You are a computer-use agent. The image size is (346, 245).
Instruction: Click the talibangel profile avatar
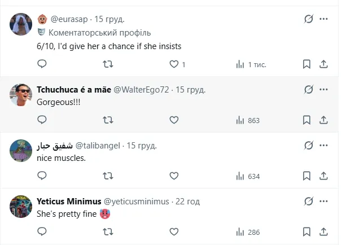click(21, 151)
